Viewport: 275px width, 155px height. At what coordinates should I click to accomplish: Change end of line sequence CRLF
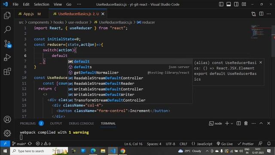coord(183,144)
